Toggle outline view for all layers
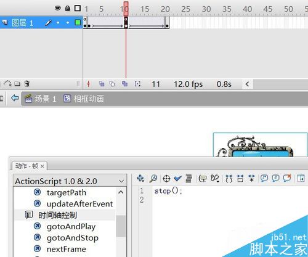Viewport: 308px width, 257px height. coord(78,8)
